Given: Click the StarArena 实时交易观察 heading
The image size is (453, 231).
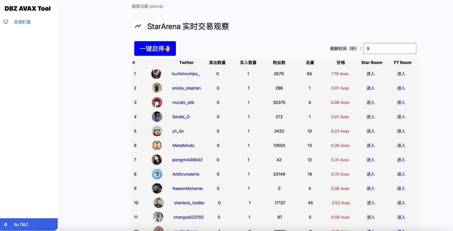Looking at the screenshot, I should click(x=188, y=26).
